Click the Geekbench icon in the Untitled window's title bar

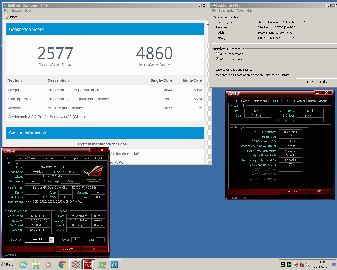[x=5, y=5]
